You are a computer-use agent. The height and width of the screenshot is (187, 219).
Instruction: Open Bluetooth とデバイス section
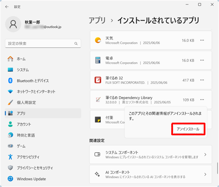33,81
